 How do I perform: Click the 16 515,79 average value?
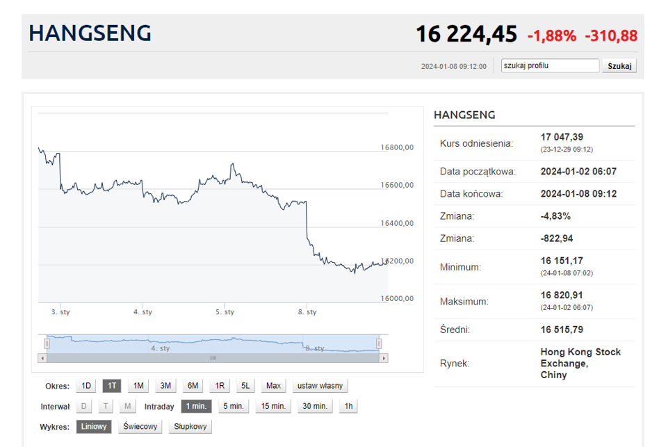coord(562,330)
